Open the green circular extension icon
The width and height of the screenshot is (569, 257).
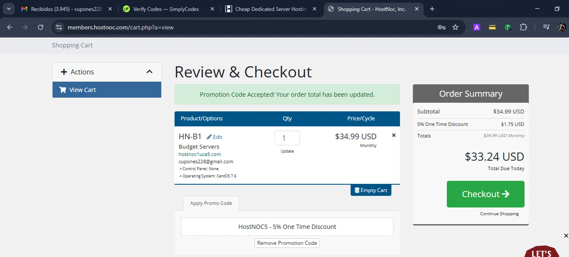(x=508, y=27)
